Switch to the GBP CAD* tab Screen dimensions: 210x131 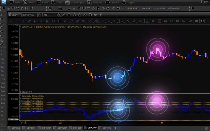pos(45,128)
